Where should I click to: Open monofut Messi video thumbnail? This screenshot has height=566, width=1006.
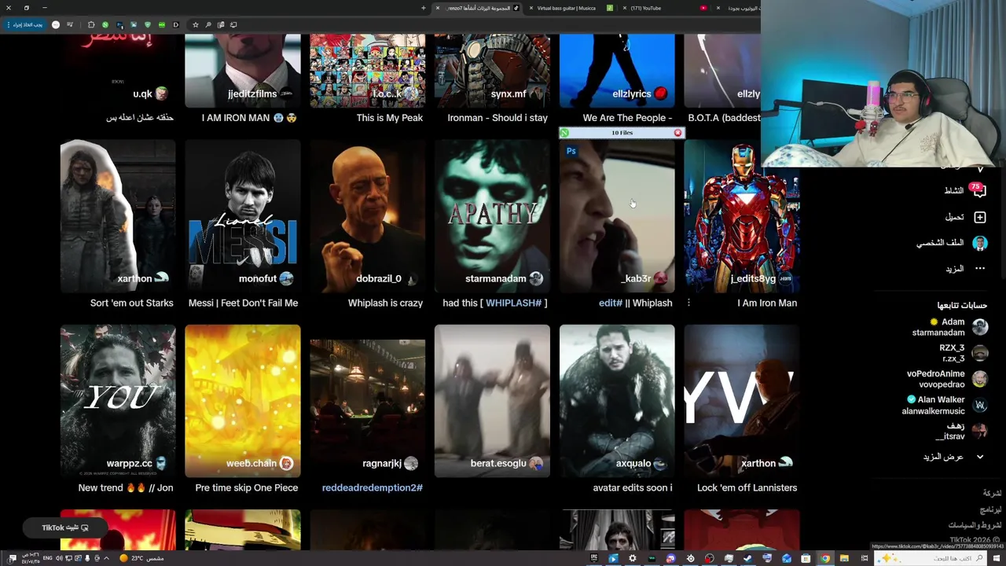[243, 215]
